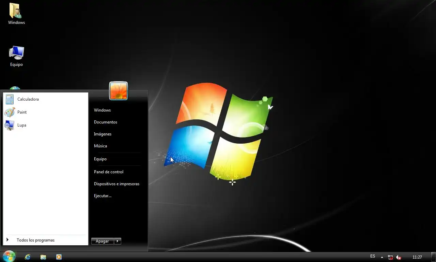Show hidden tray icons arrow
This screenshot has width=436, height=262.
tap(382, 257)
